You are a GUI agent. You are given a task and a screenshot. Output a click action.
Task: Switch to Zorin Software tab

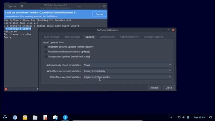[51, 37]
